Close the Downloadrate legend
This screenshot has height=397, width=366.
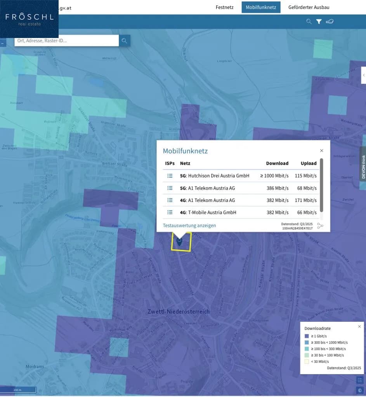359,326
